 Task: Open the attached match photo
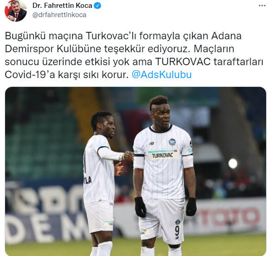pos(136,171)
